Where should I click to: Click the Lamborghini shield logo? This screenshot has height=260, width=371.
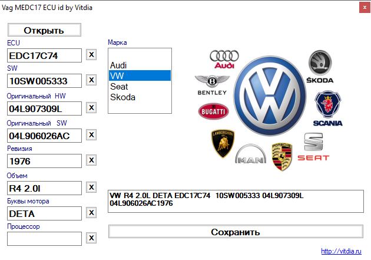[x=223, y=143]
